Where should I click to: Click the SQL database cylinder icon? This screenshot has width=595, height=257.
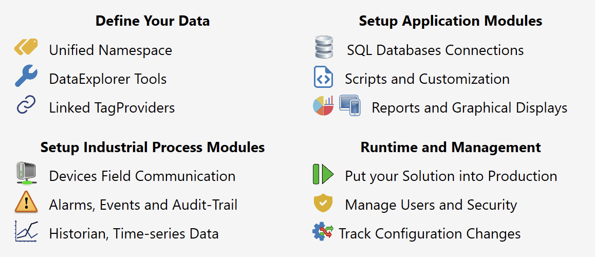tap(324, 47)
